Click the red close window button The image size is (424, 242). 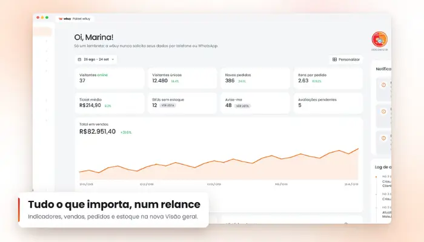[38, 18]
